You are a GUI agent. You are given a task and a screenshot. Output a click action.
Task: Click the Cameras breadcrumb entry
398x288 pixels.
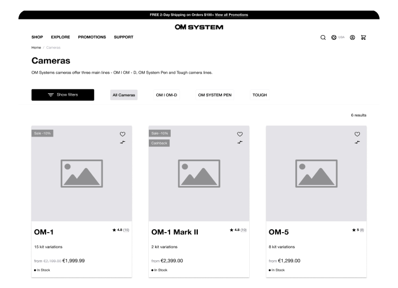tap(53, 47)
